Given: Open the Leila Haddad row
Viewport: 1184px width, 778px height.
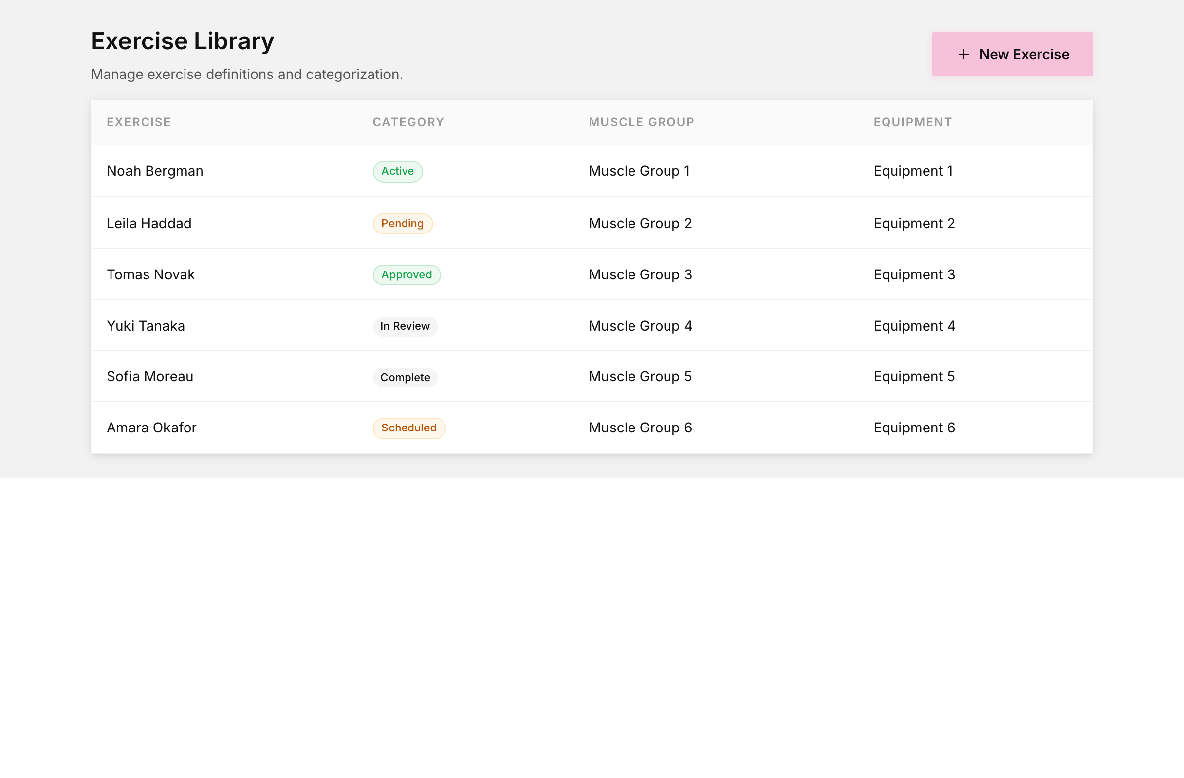Looking at the screenshot, I should pos(592,223).
